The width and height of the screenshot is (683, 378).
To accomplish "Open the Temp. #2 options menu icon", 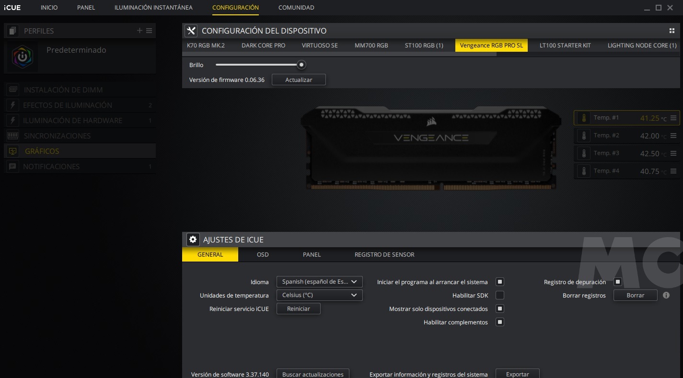I will [x=673, y=136].
